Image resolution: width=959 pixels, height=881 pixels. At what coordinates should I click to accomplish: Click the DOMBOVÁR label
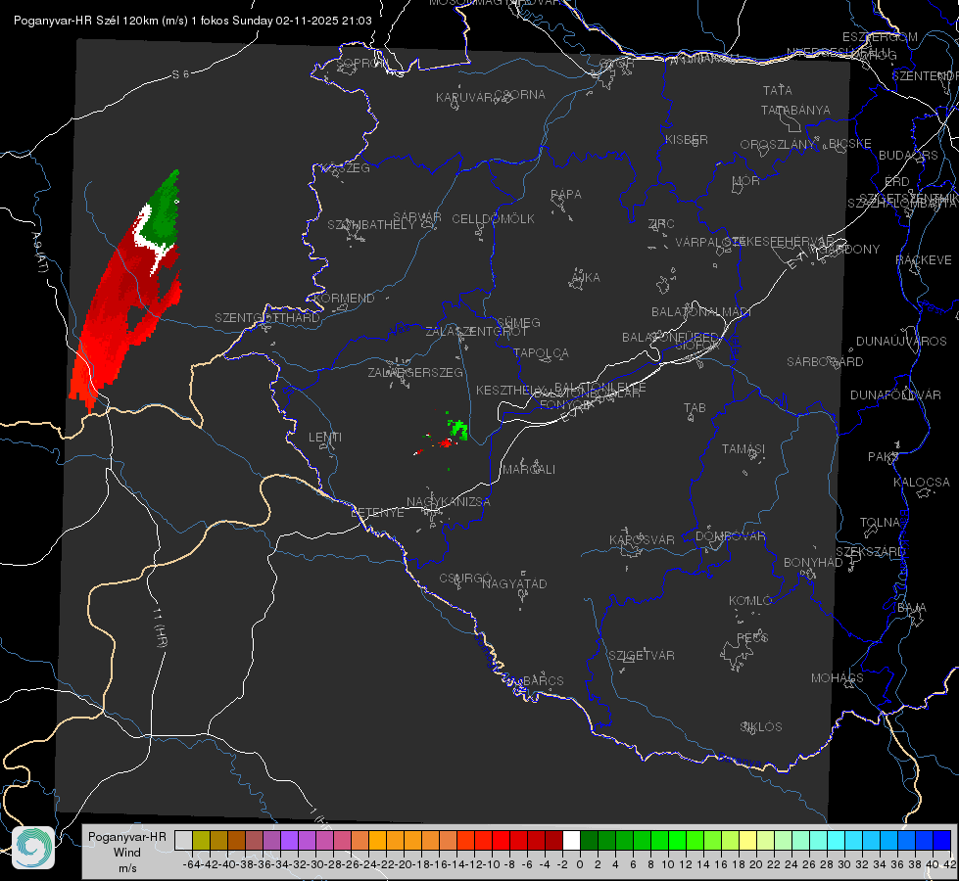tap(730, 536)
